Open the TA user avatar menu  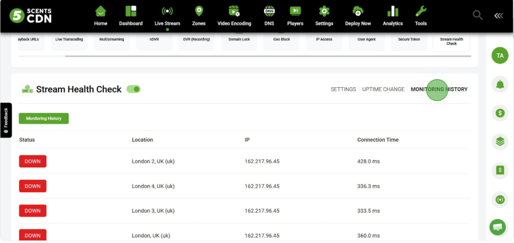499,56
